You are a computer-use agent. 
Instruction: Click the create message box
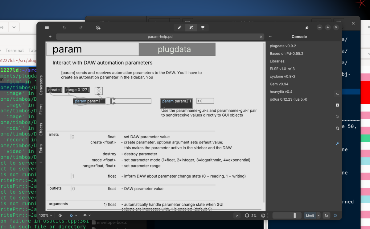coord(54,90)
